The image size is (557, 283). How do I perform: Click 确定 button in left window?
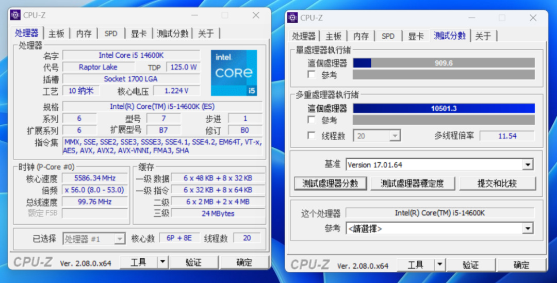pyautogui.click(x=244, y=262)
